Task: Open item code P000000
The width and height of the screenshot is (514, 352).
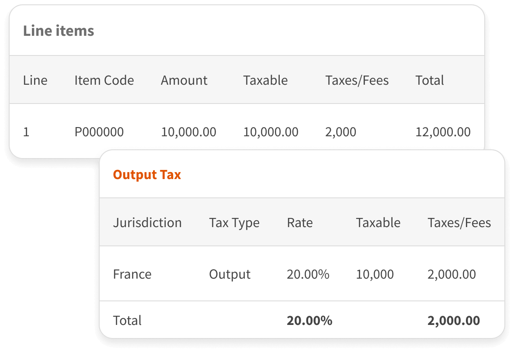Action: click(x=99, y=132)
